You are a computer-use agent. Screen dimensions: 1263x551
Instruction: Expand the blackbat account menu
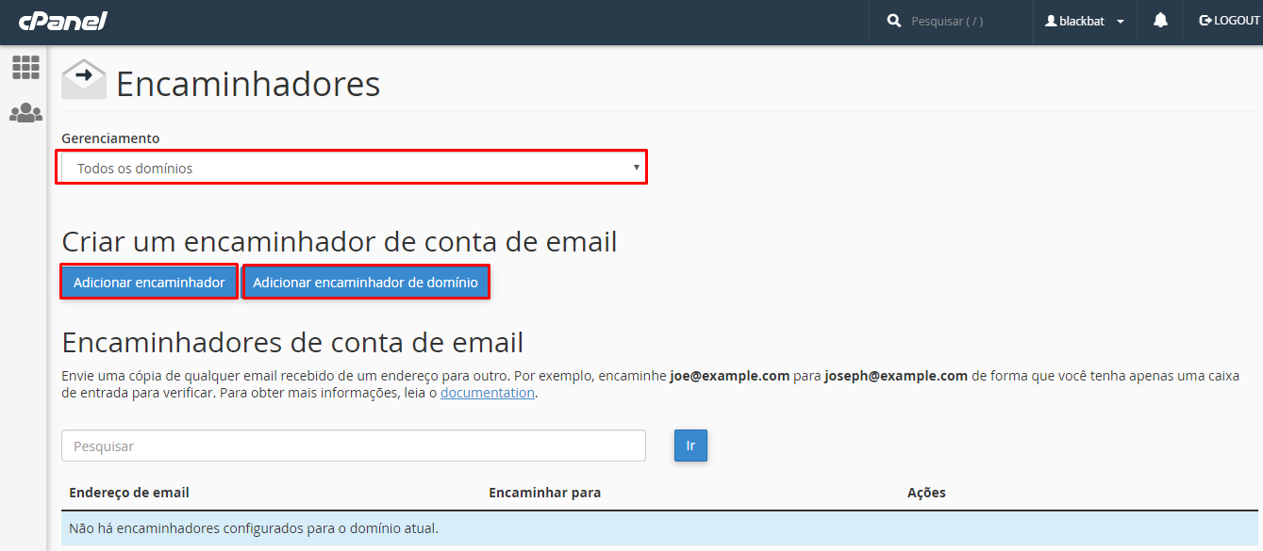click(1122, 21)
